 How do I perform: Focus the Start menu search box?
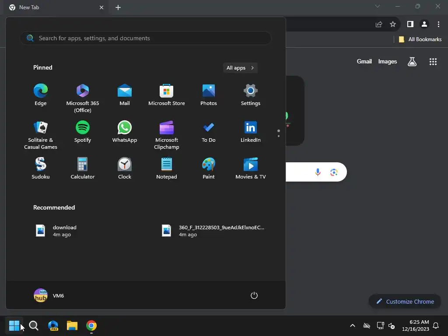pyautogui.click(x=145, y=38)
